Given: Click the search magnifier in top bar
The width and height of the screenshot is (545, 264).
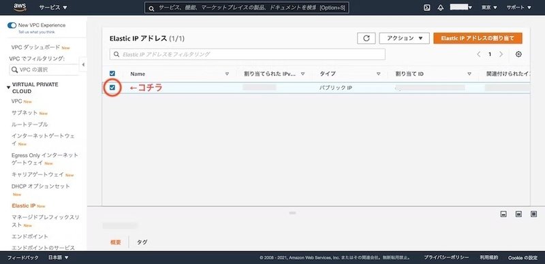Looking at the screenshot, I should pyautogui.click(x=151, y=8).
